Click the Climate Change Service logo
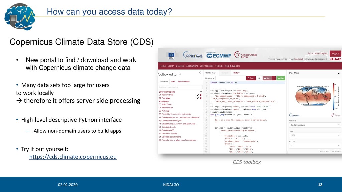Screen dimensions: 342x192 pyautogui.click(x=246, y=55)
